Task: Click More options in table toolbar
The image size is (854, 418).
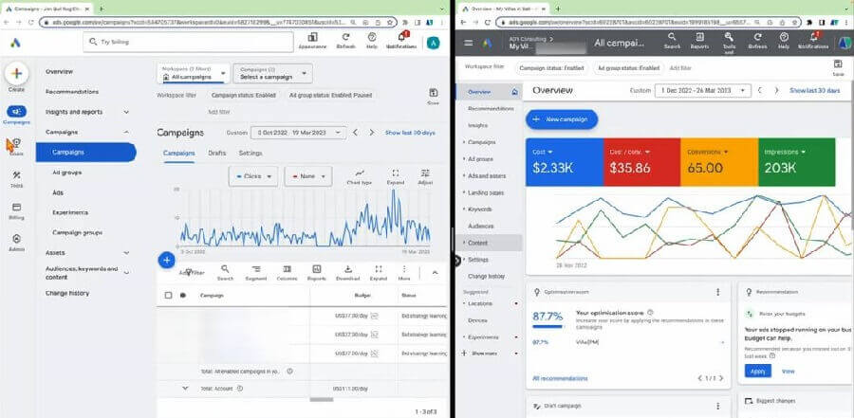Action: pos(404,269)
